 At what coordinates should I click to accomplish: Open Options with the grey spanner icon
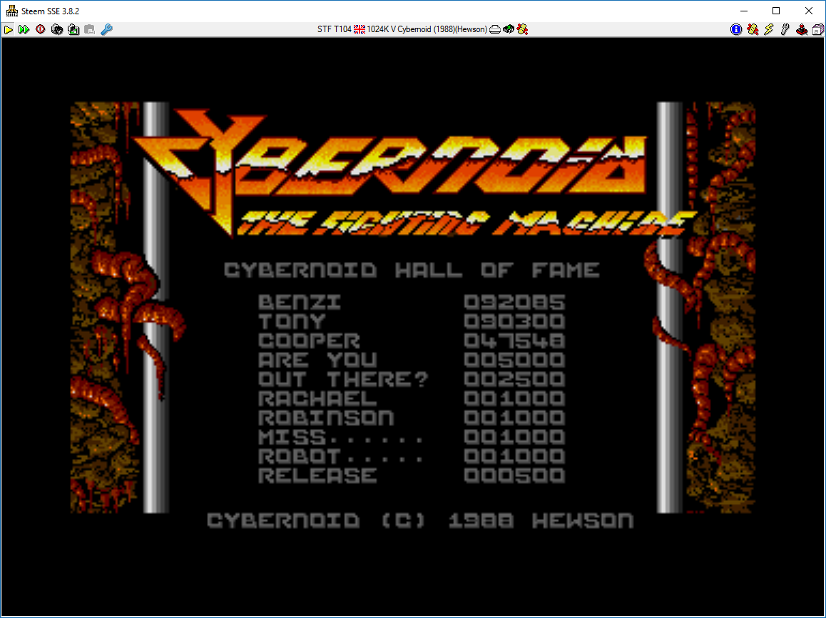785,29
